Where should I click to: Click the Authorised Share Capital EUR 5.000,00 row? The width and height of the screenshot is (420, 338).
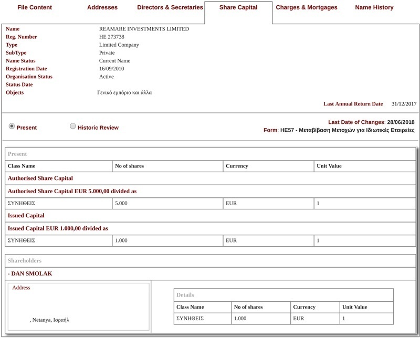coord(211,191)
